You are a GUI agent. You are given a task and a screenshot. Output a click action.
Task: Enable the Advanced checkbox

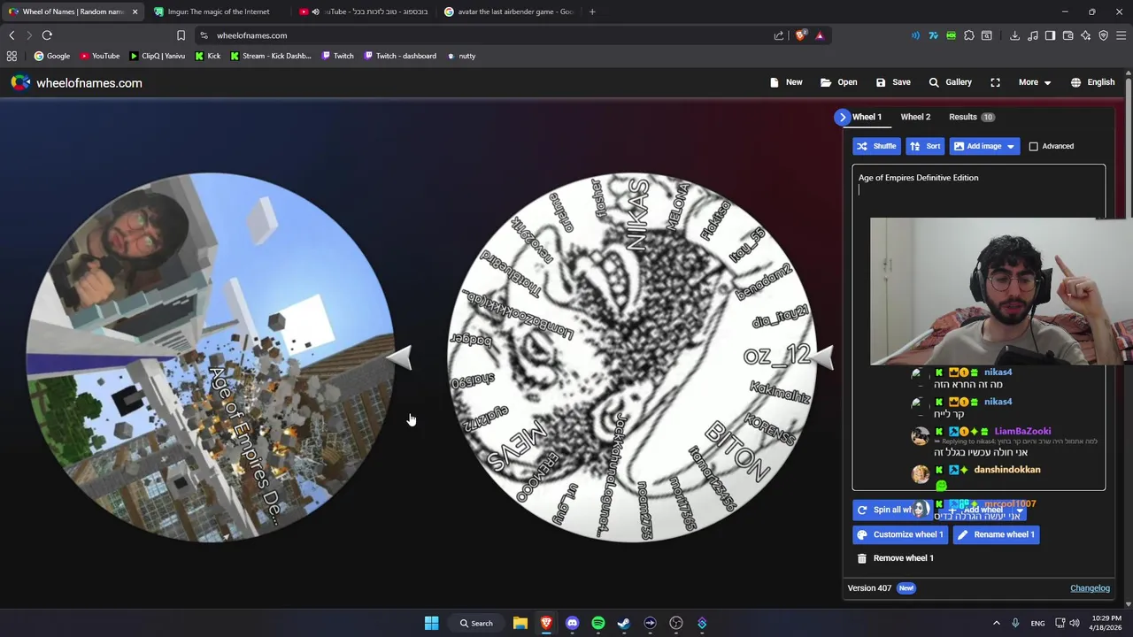click(1033, 146)
